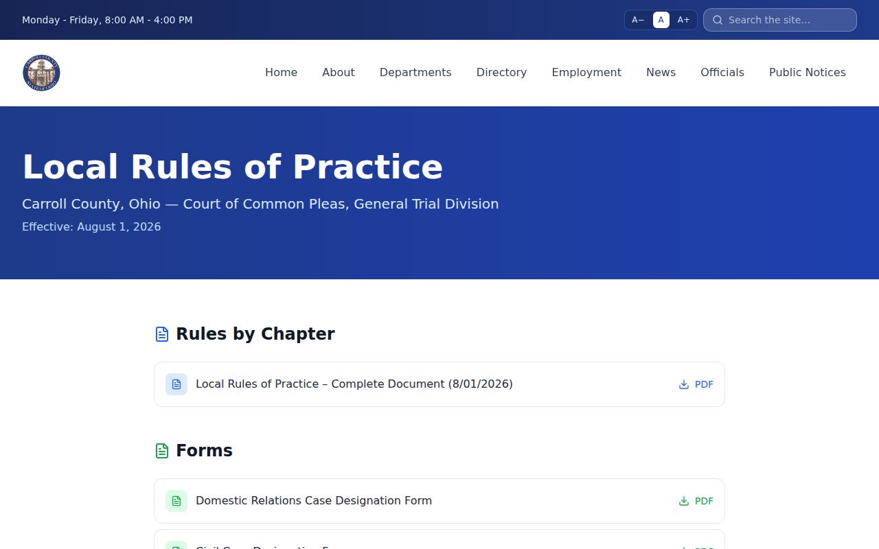This screenshot has width=879, height=549.
Task: Focus the Search the site field
Action: tap(780, 20)
